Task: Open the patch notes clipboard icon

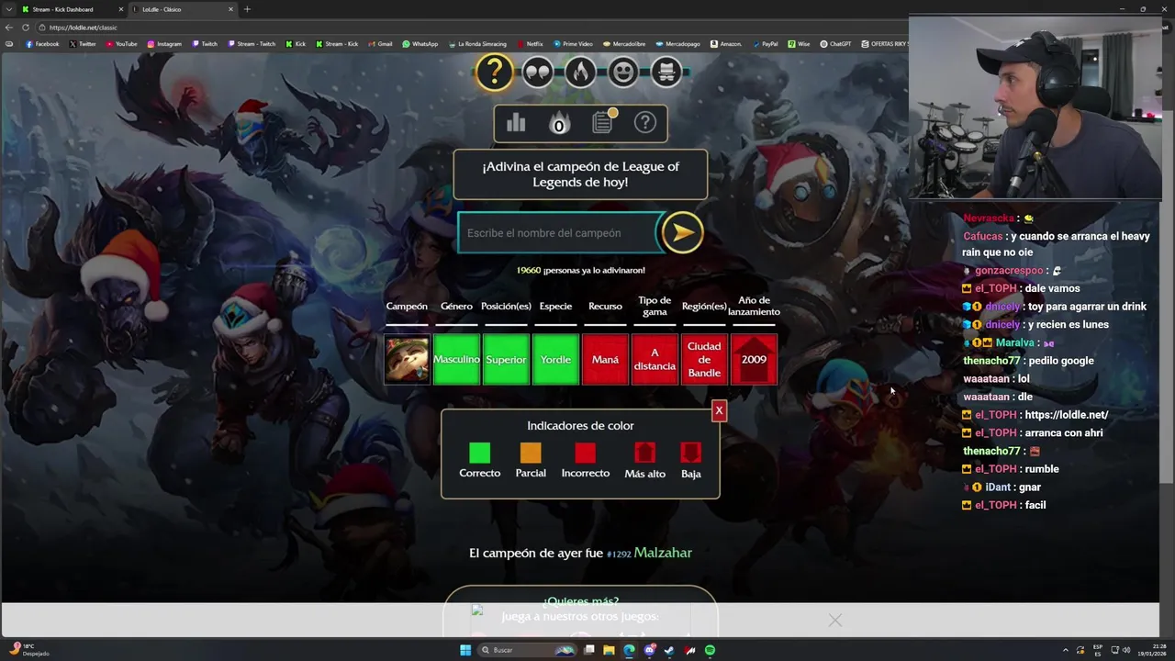Action: (603, 122)
